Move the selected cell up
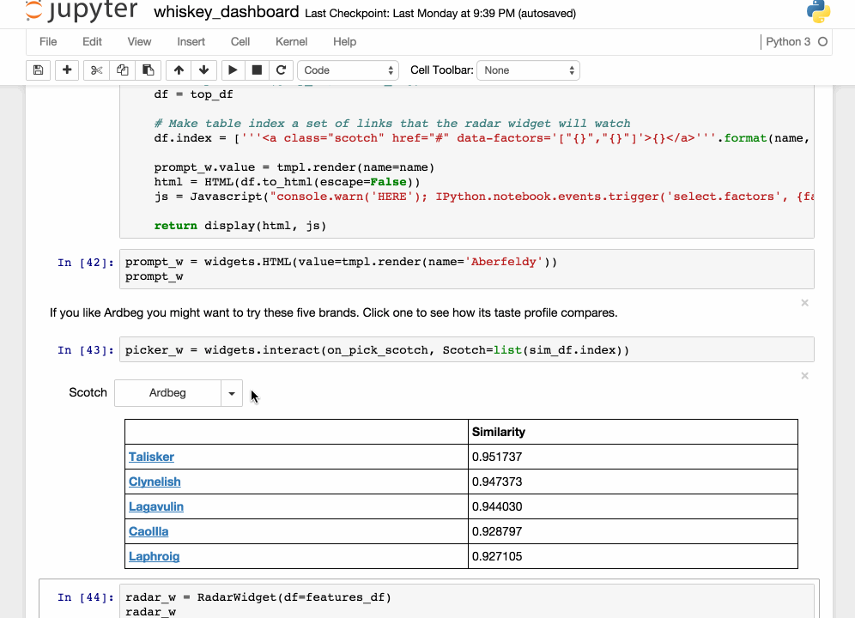Viewport: 855px width, 618px height. pyautogui.click(x=179, y=70)
